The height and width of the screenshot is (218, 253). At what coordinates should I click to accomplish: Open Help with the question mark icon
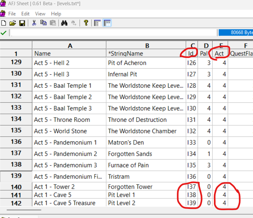tap(86, 23)
